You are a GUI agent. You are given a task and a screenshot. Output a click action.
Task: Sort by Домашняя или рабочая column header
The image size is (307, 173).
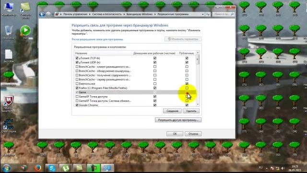[154, 53]
